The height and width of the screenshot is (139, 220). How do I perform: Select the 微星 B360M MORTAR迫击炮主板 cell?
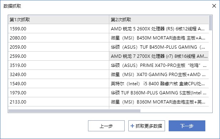click(159, 102)
